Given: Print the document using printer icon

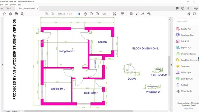Looking at the screenshot, I should click(x=16, y=14).
